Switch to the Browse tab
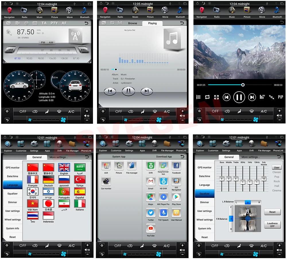The height and width of the screenshot is (263, 287). coord(133,23)
